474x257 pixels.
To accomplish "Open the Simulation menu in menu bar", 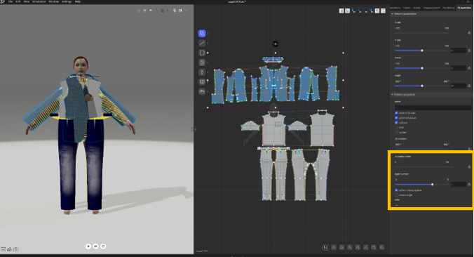I will 39,1.
